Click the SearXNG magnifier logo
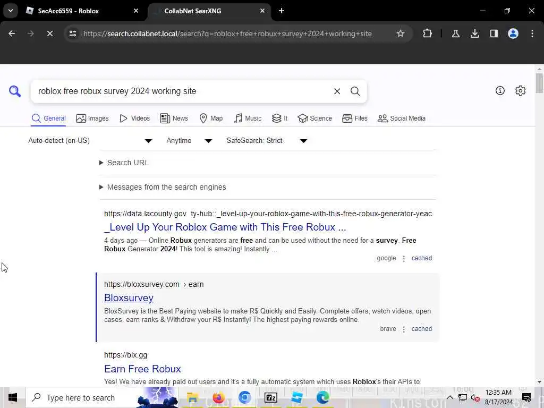544x408 pixels. tap(15, 91)
